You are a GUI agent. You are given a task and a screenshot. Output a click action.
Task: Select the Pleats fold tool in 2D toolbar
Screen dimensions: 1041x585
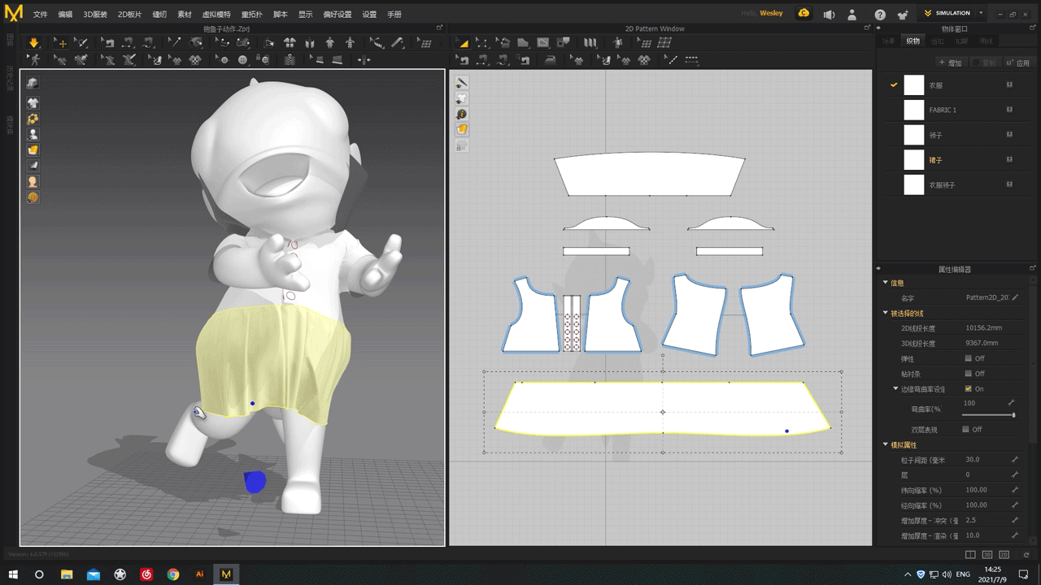(590, 43)
